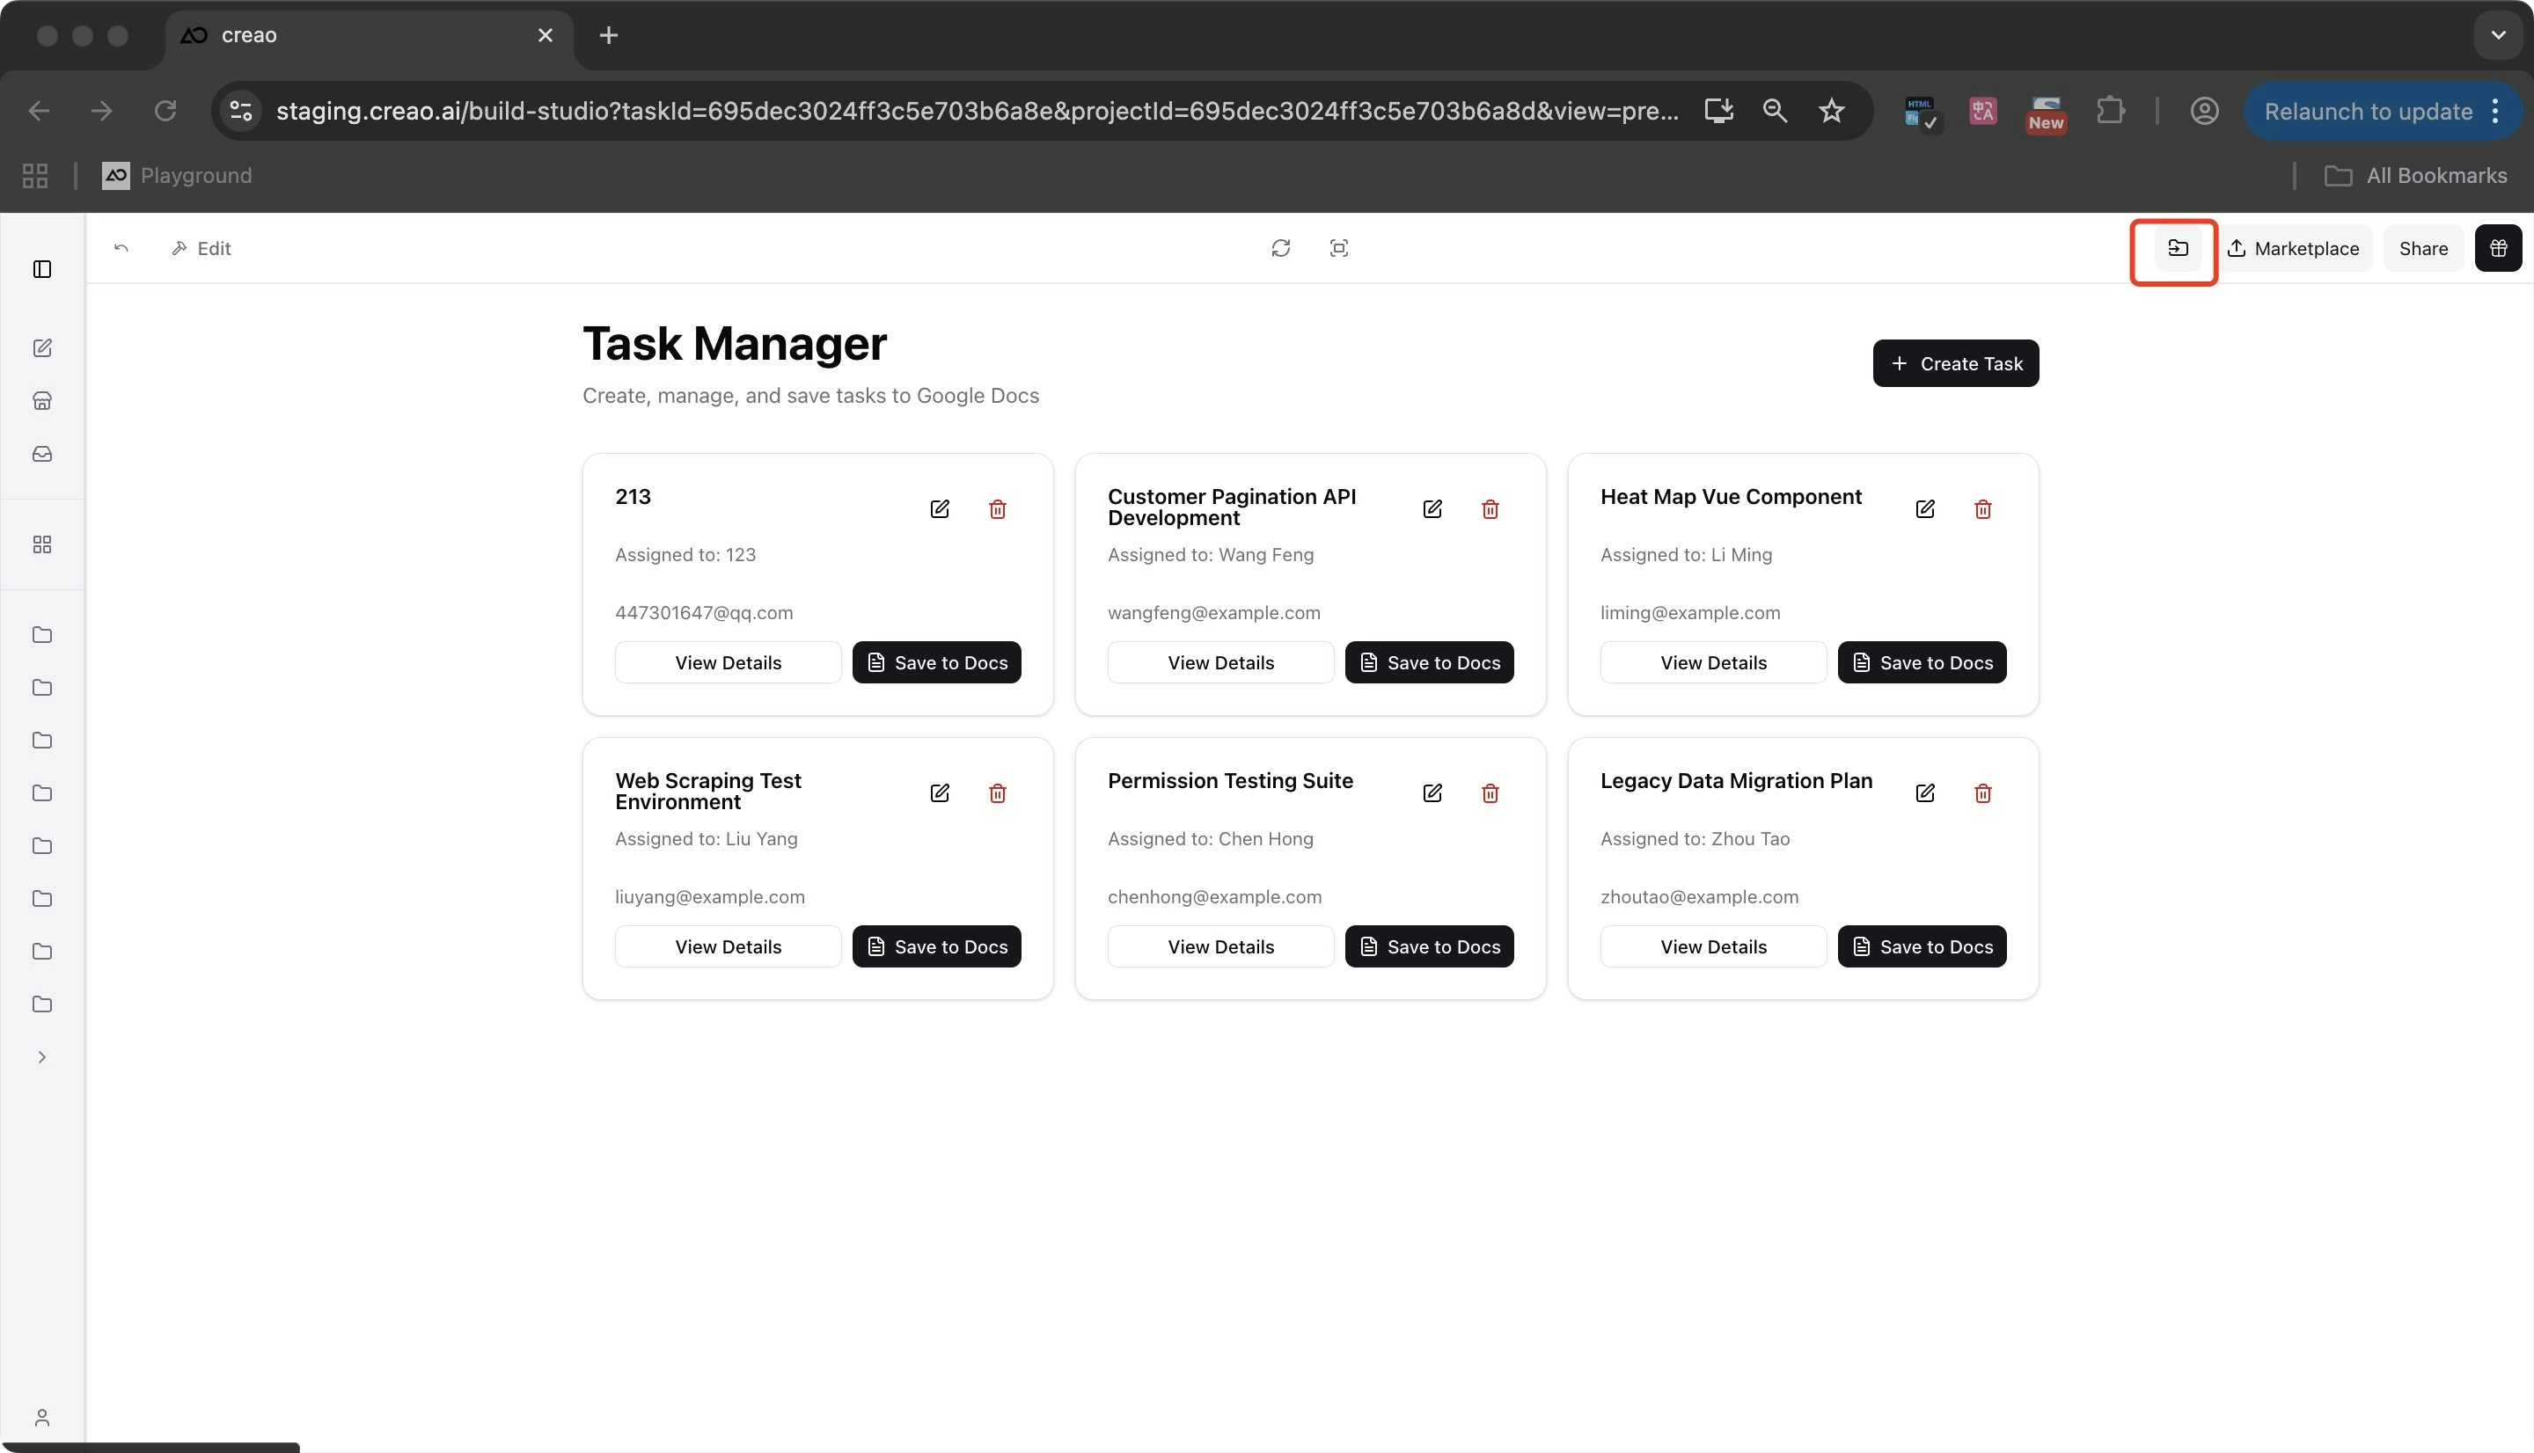Toggle fullscreen preview icon
Viewport: 2534px width, 1453px height.
(1338, 249)
